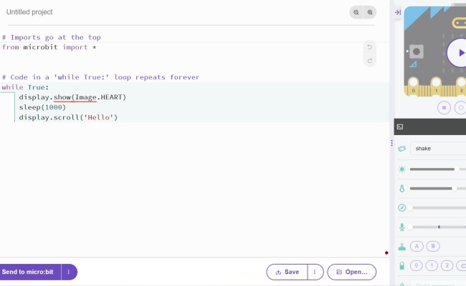Click the sidebar resize handle dots
466x286 pixels.
click(x=391, y=143)
